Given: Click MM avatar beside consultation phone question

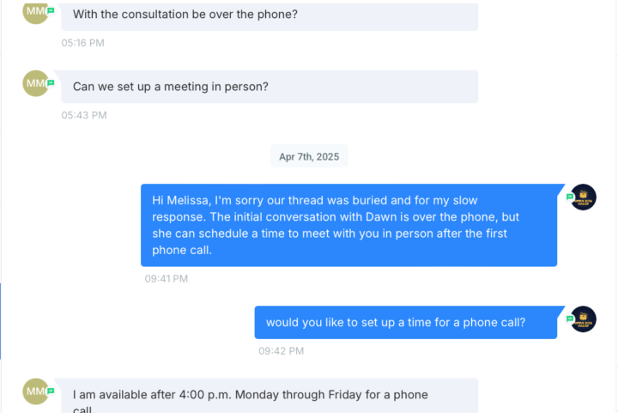Looking at the screenshot, I should [34, 12].
